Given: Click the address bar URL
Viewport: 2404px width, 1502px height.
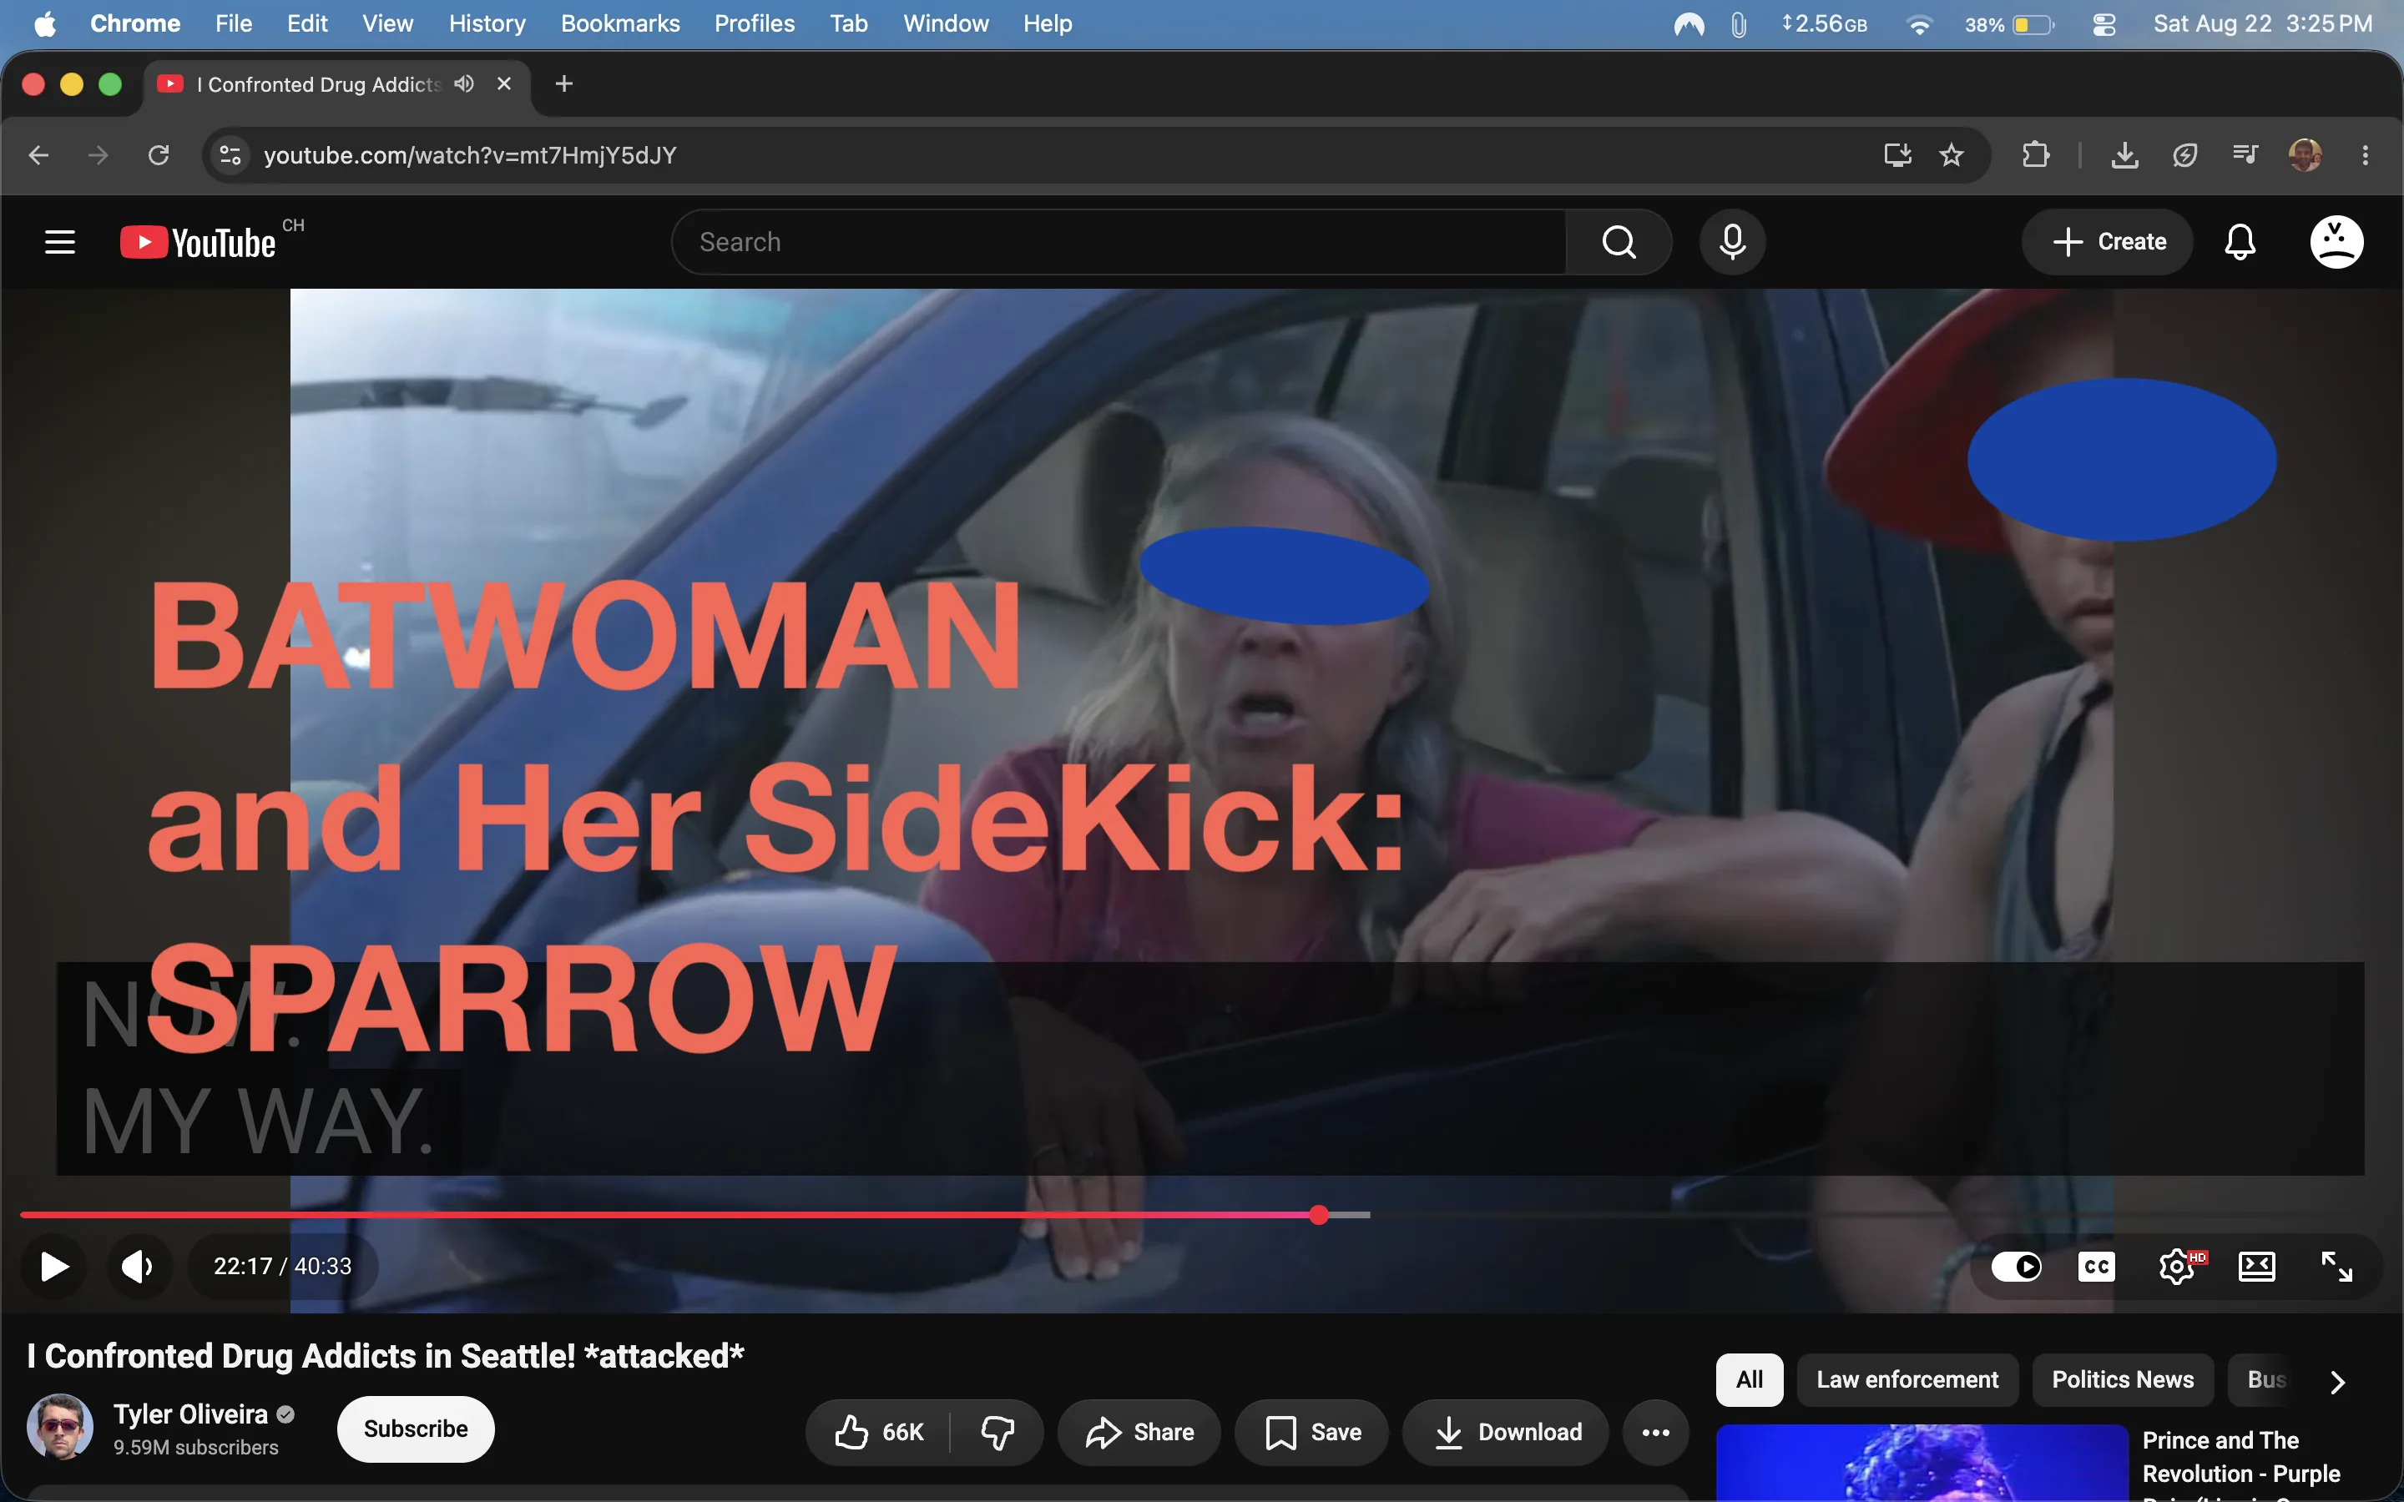Looking at the screenshot, I should pos(470,155).
